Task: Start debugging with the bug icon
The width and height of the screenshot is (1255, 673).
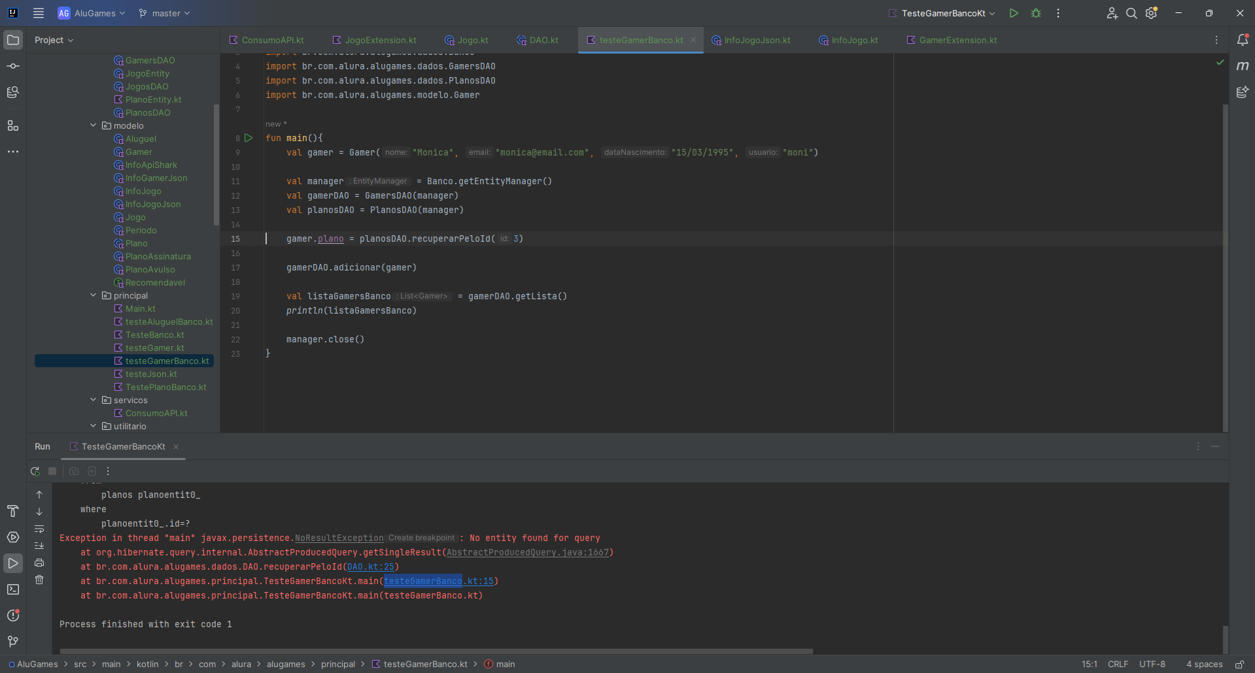Action: pos(1036,13)
